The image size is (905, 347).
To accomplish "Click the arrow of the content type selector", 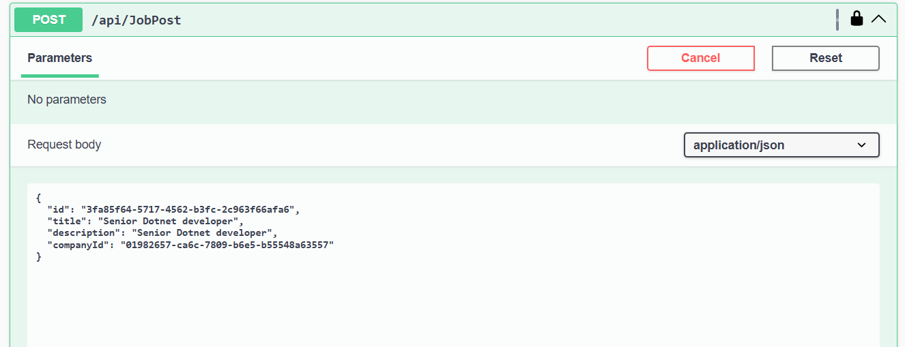I will point(861,145).
